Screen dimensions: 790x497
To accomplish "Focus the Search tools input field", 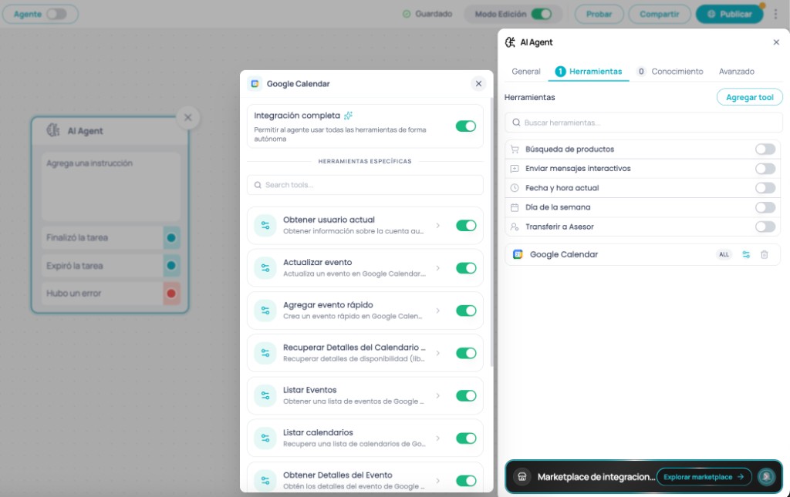I will [365, 185].
